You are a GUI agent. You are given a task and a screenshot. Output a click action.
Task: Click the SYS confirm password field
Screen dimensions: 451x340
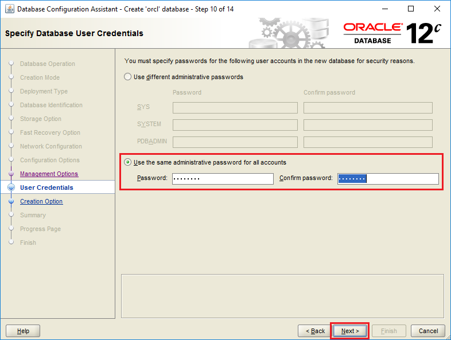click(x=368, y=108)
